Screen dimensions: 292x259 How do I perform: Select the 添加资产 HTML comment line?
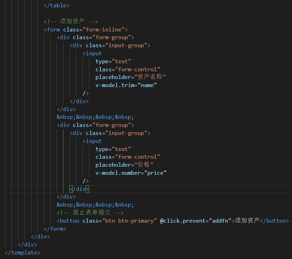click(71, 21)
